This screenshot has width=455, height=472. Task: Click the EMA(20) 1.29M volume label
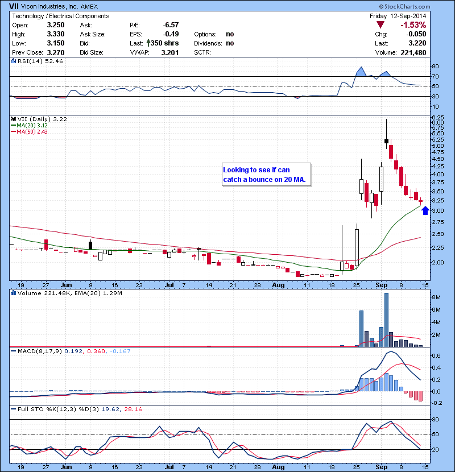(98, 293)
